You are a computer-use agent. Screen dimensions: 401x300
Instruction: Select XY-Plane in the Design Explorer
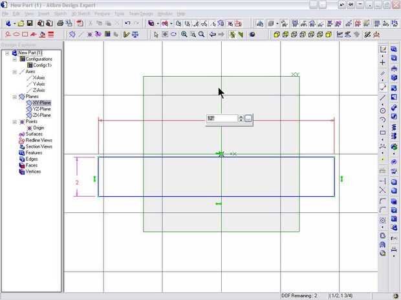tap(41, 103)
